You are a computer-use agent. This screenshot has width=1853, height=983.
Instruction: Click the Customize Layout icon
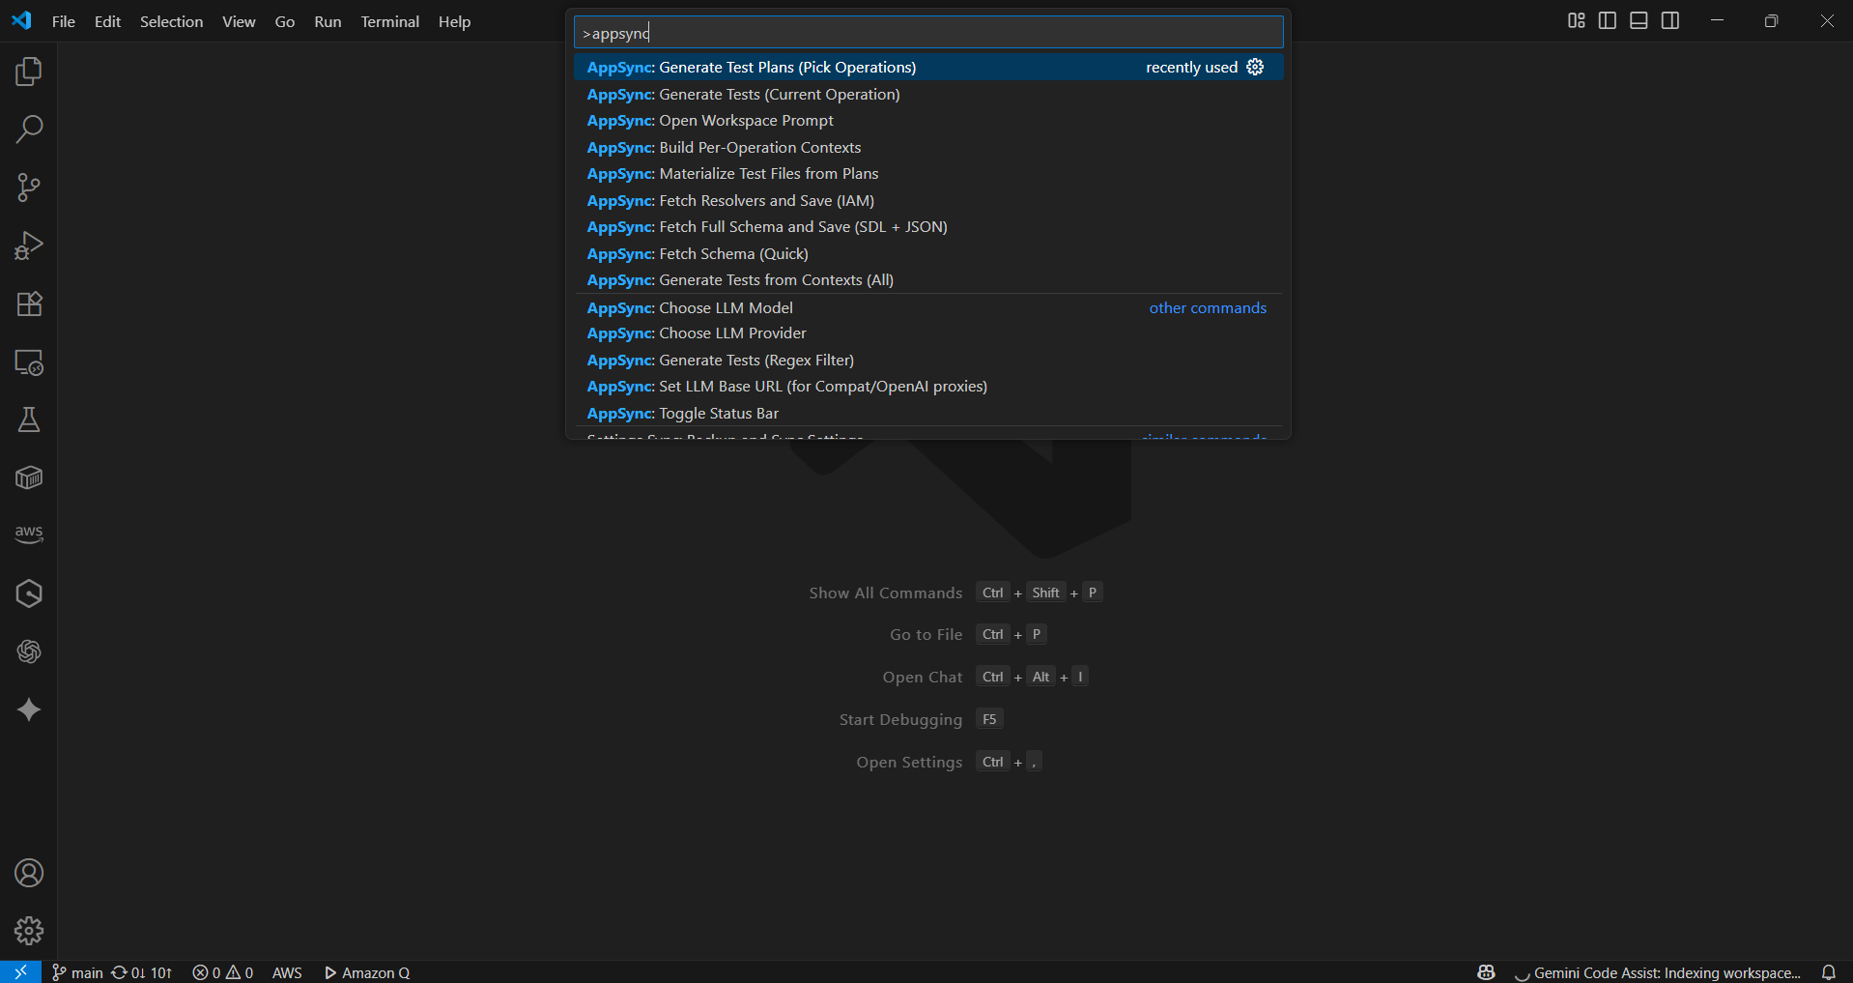[1577, 20]
